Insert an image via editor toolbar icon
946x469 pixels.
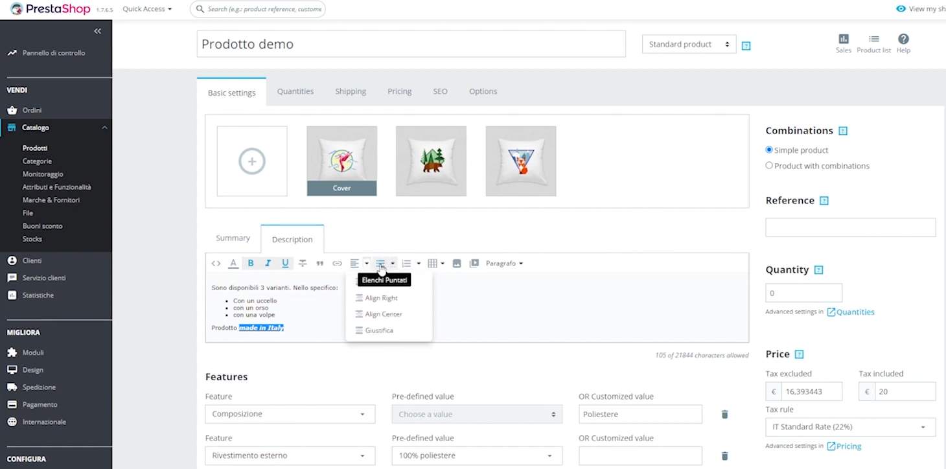coord(457,264)
